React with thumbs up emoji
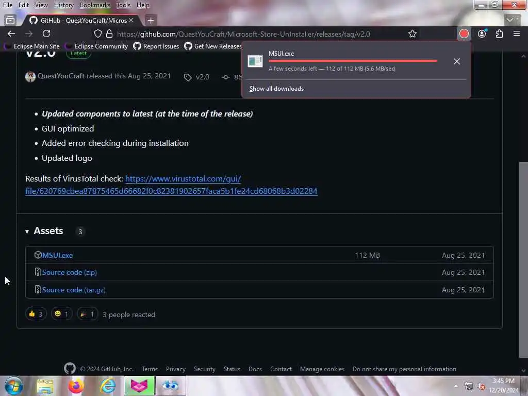Image resolution: width=528 pixels, height=396 pixels. [36, 314]
